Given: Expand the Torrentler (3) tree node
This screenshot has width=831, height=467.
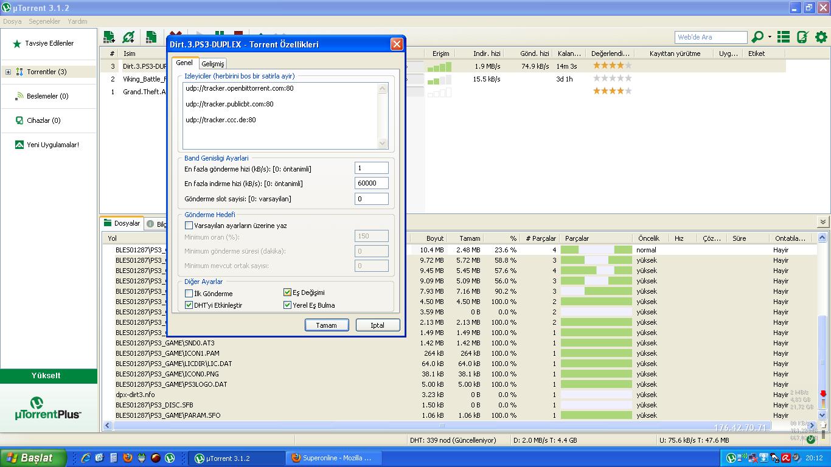Looking at the screenshot, I should coord(8,72).
